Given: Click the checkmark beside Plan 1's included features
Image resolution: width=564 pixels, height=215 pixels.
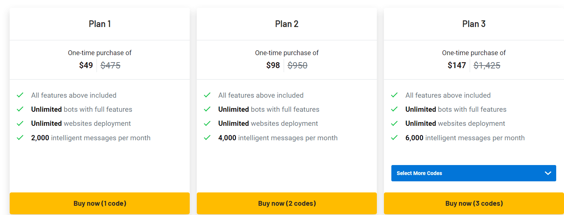Looking at the screenshot, I should pyautogui.click(x=20, y=95).
